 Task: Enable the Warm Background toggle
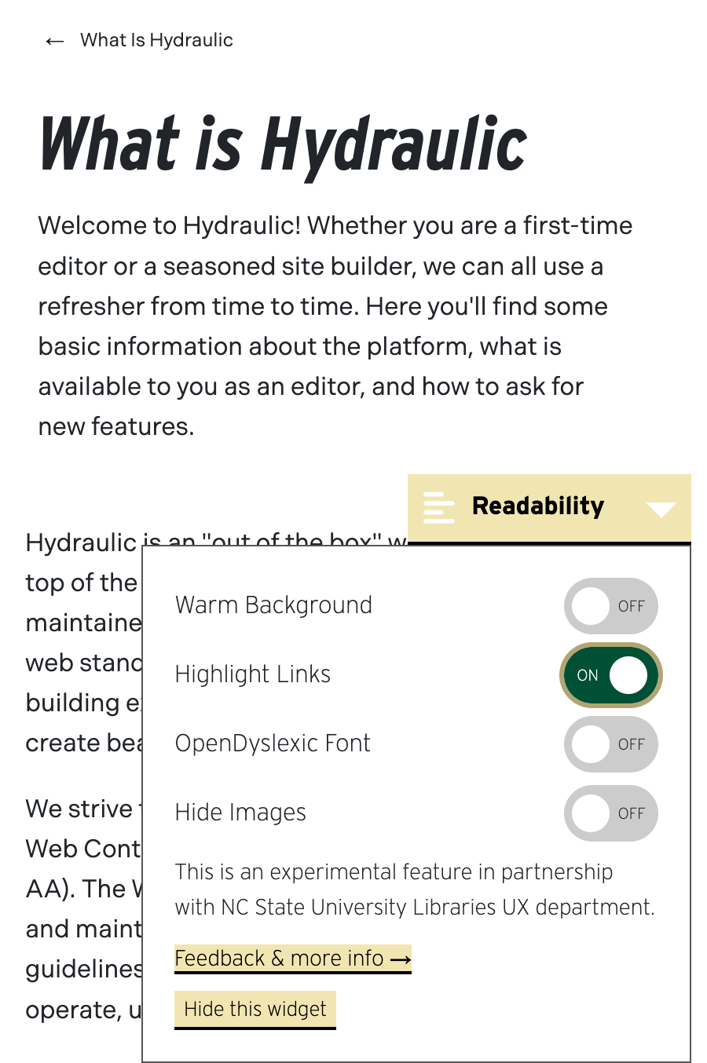610,606
